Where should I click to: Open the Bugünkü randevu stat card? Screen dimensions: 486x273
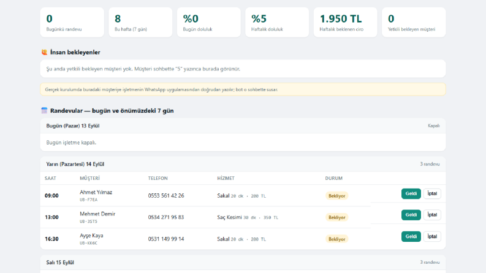click(72, 22)
